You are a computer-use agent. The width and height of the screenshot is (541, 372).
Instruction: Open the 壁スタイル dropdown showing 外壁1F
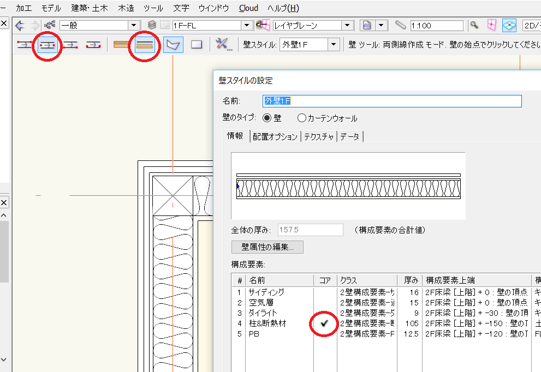334,45
